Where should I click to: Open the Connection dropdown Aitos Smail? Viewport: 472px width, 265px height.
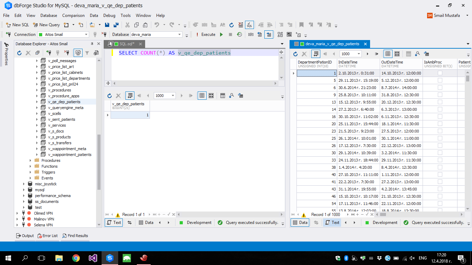click(x=86, y=35)
